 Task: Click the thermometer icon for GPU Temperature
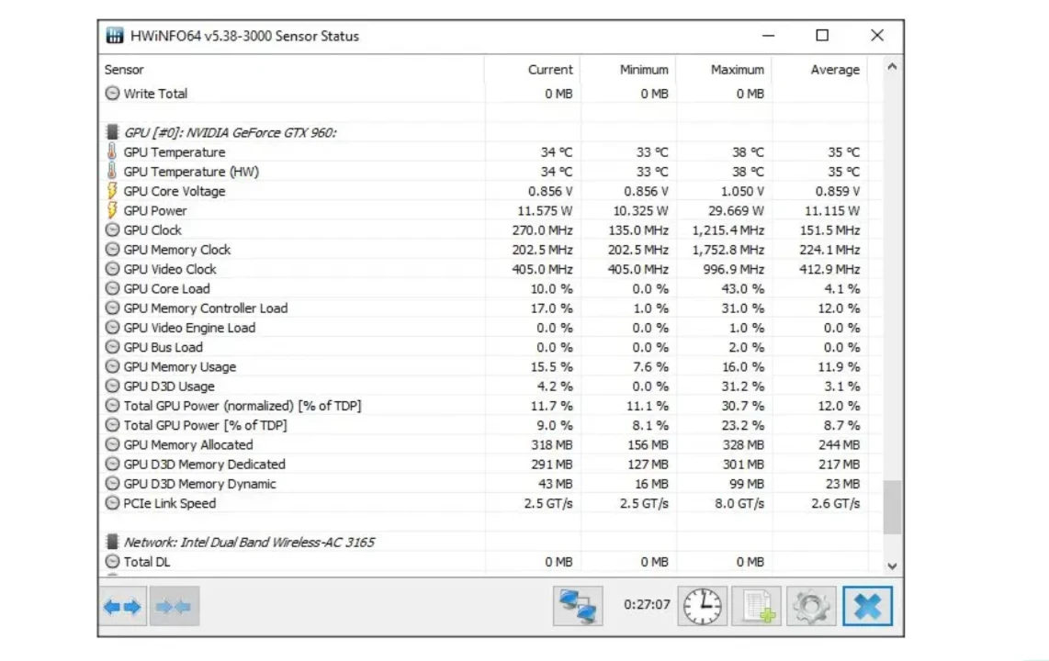pos(112,151)
